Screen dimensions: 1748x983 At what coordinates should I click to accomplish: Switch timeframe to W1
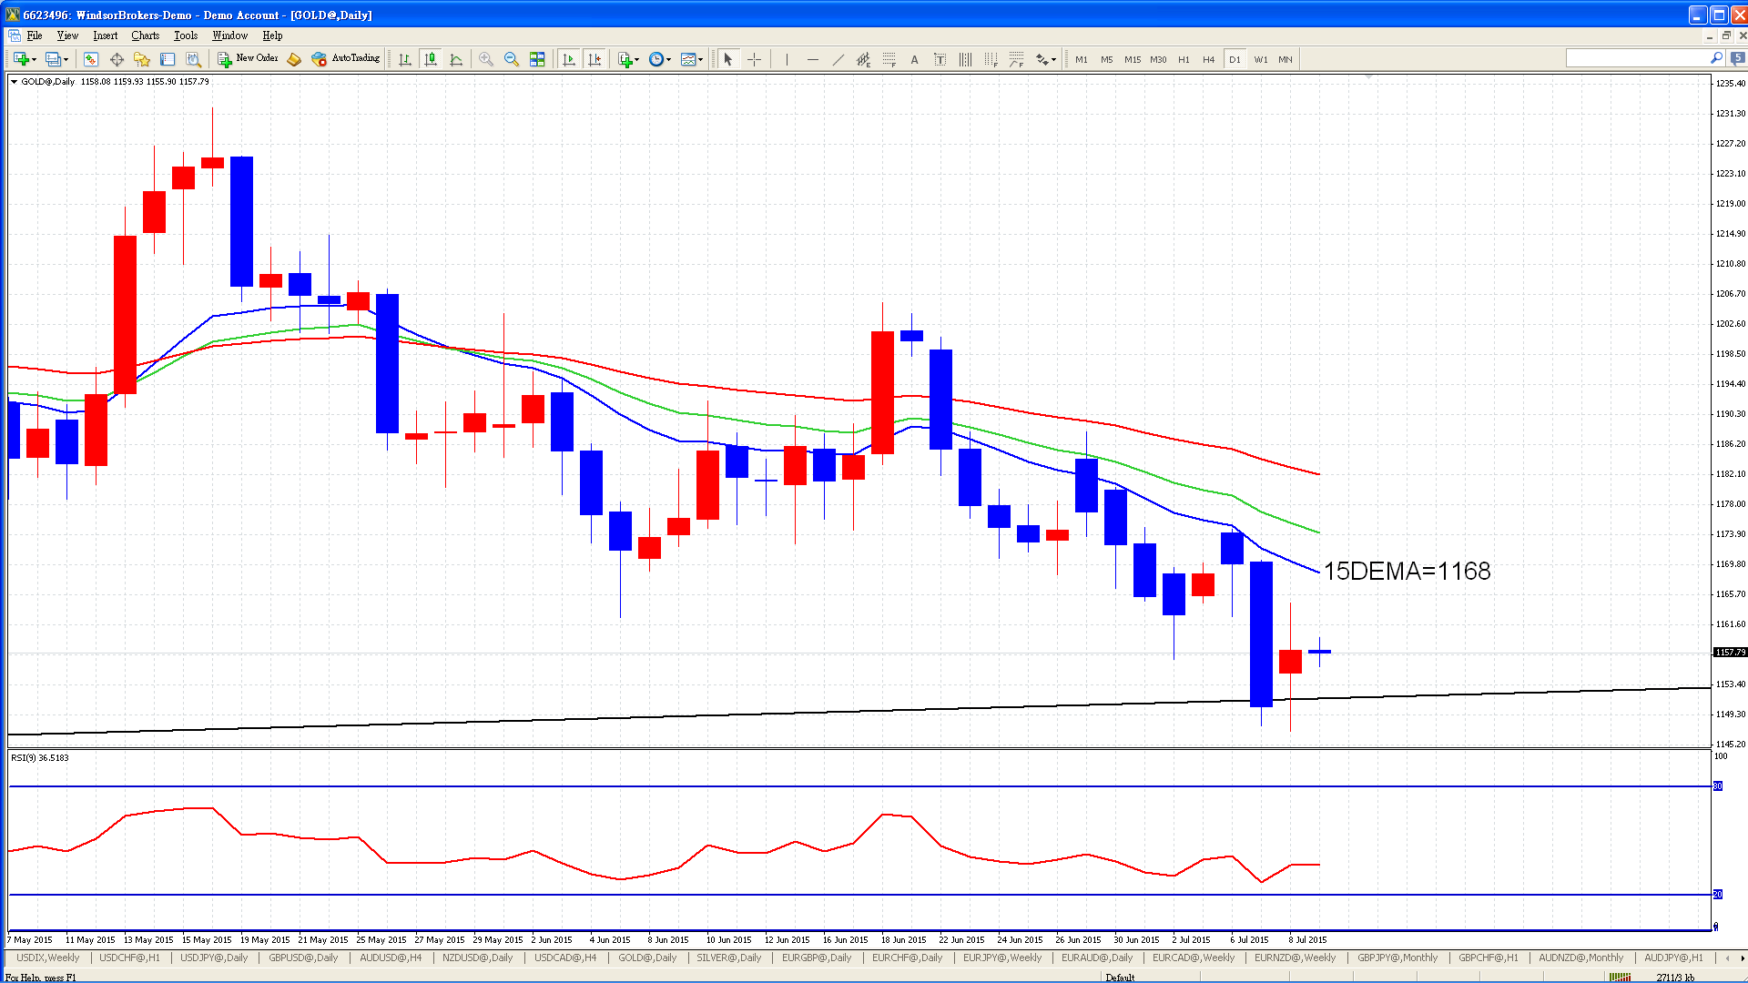tap(1261, 59)
